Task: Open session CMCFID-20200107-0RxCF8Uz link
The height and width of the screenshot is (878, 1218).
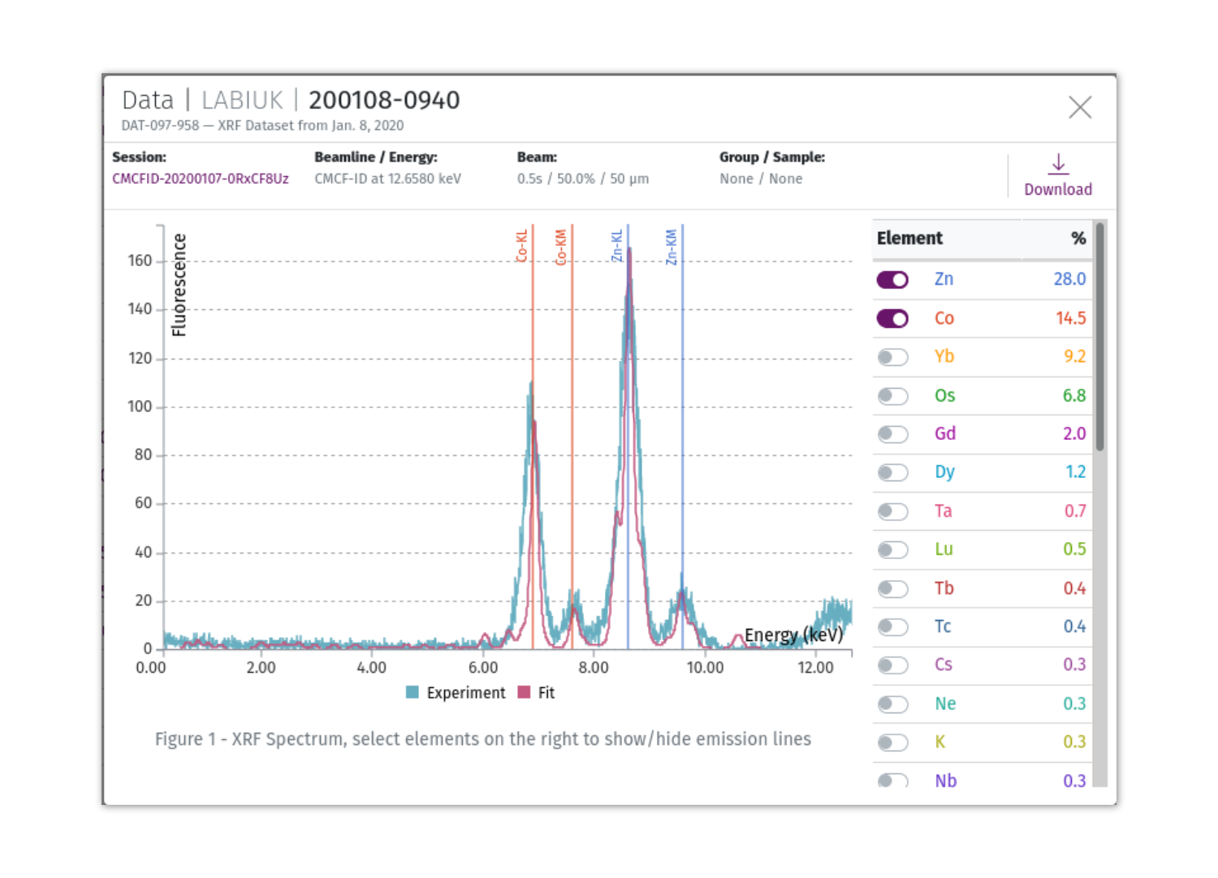Action: point(201,179)
